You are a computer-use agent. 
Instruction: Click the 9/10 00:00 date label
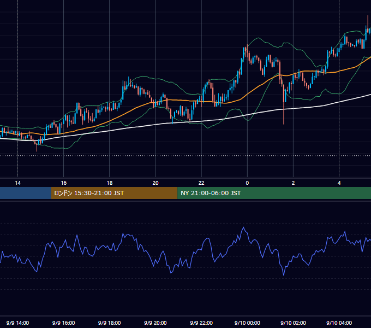(247, 323)
